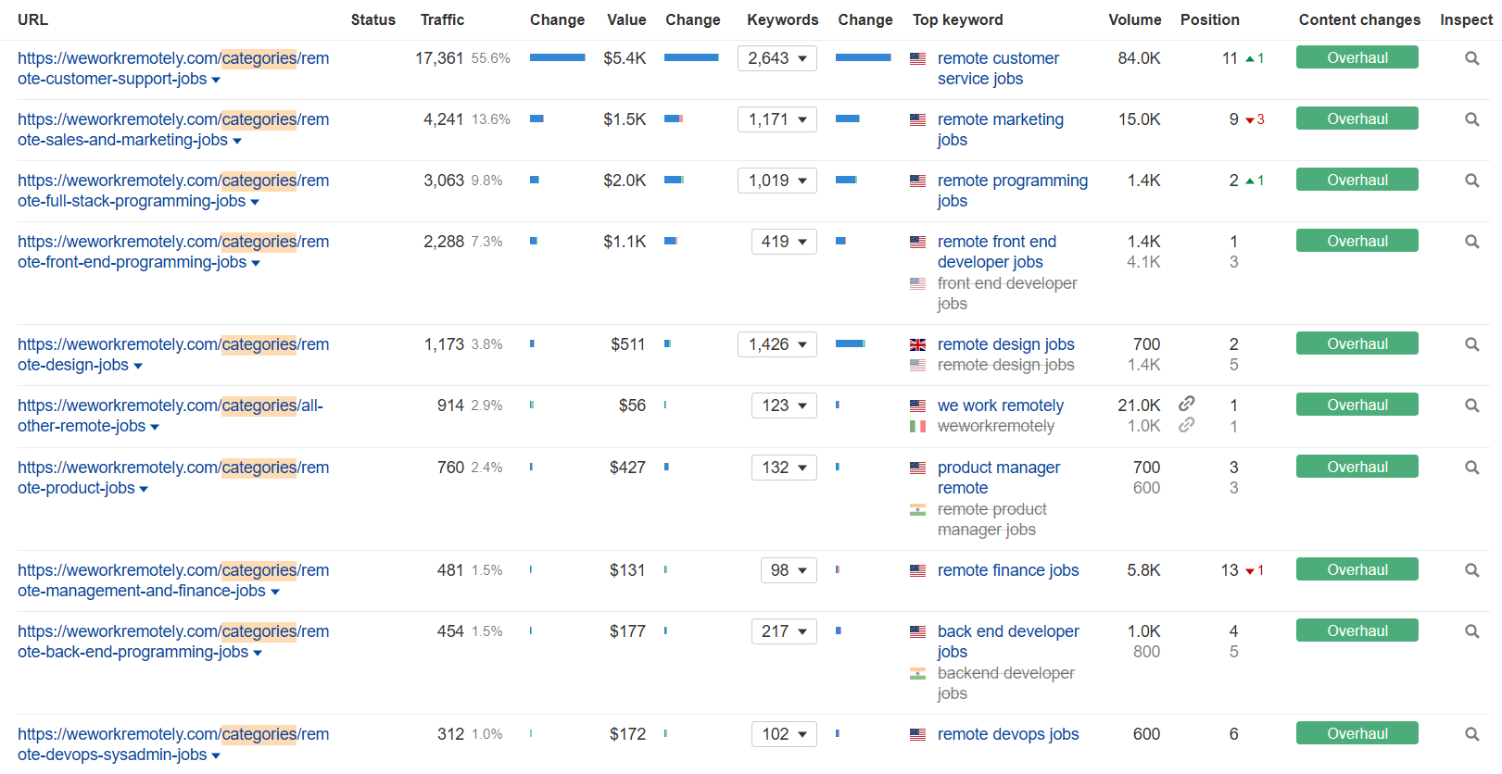The width and height of the screenshot is (1502, 774).
Task: Inspect the remote-devops-sysadmin-jobs row
Action: tap(1471, 734)
